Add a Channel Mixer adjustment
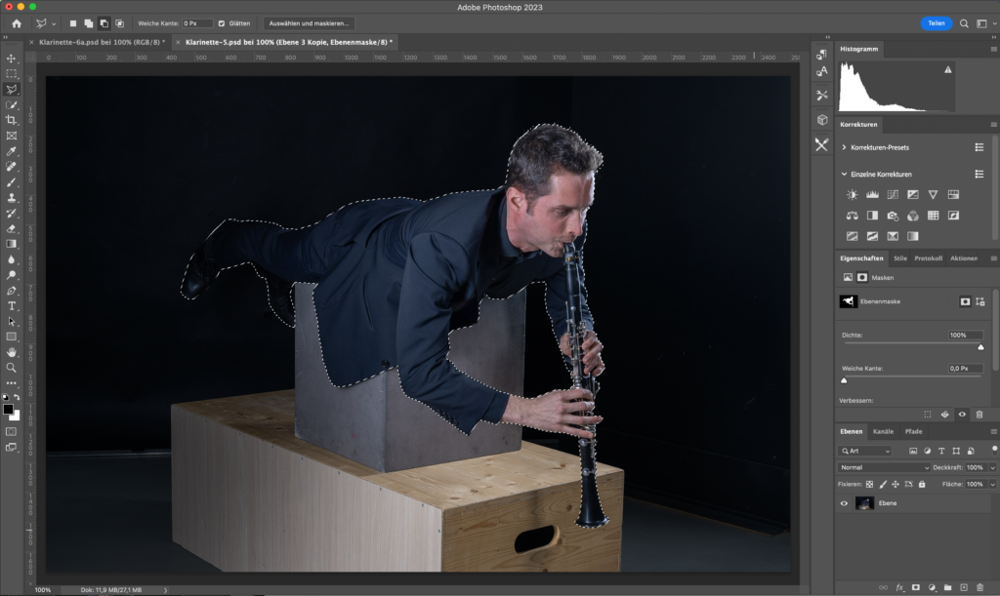 (913, 216)
